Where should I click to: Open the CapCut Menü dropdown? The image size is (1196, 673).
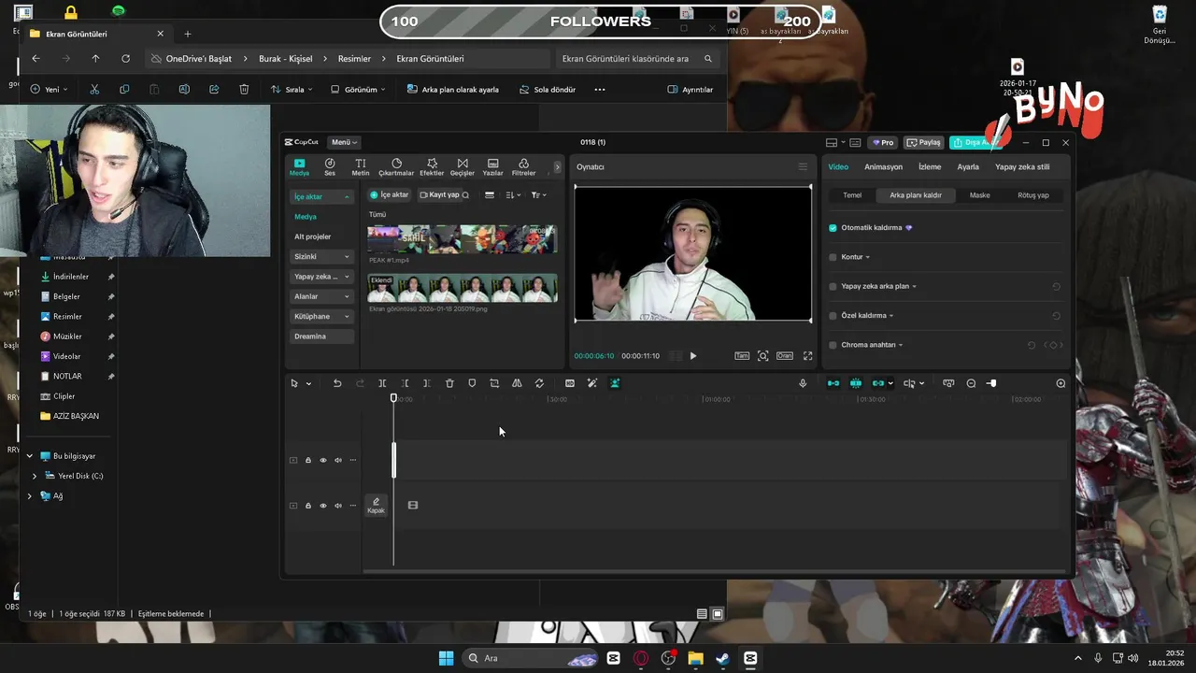point(345,142)
